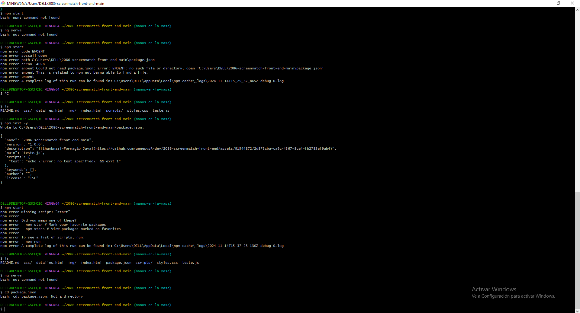Click the "npm error enoent Could not read package.json" line
The image size is (580, 313).
pos(162,68)
